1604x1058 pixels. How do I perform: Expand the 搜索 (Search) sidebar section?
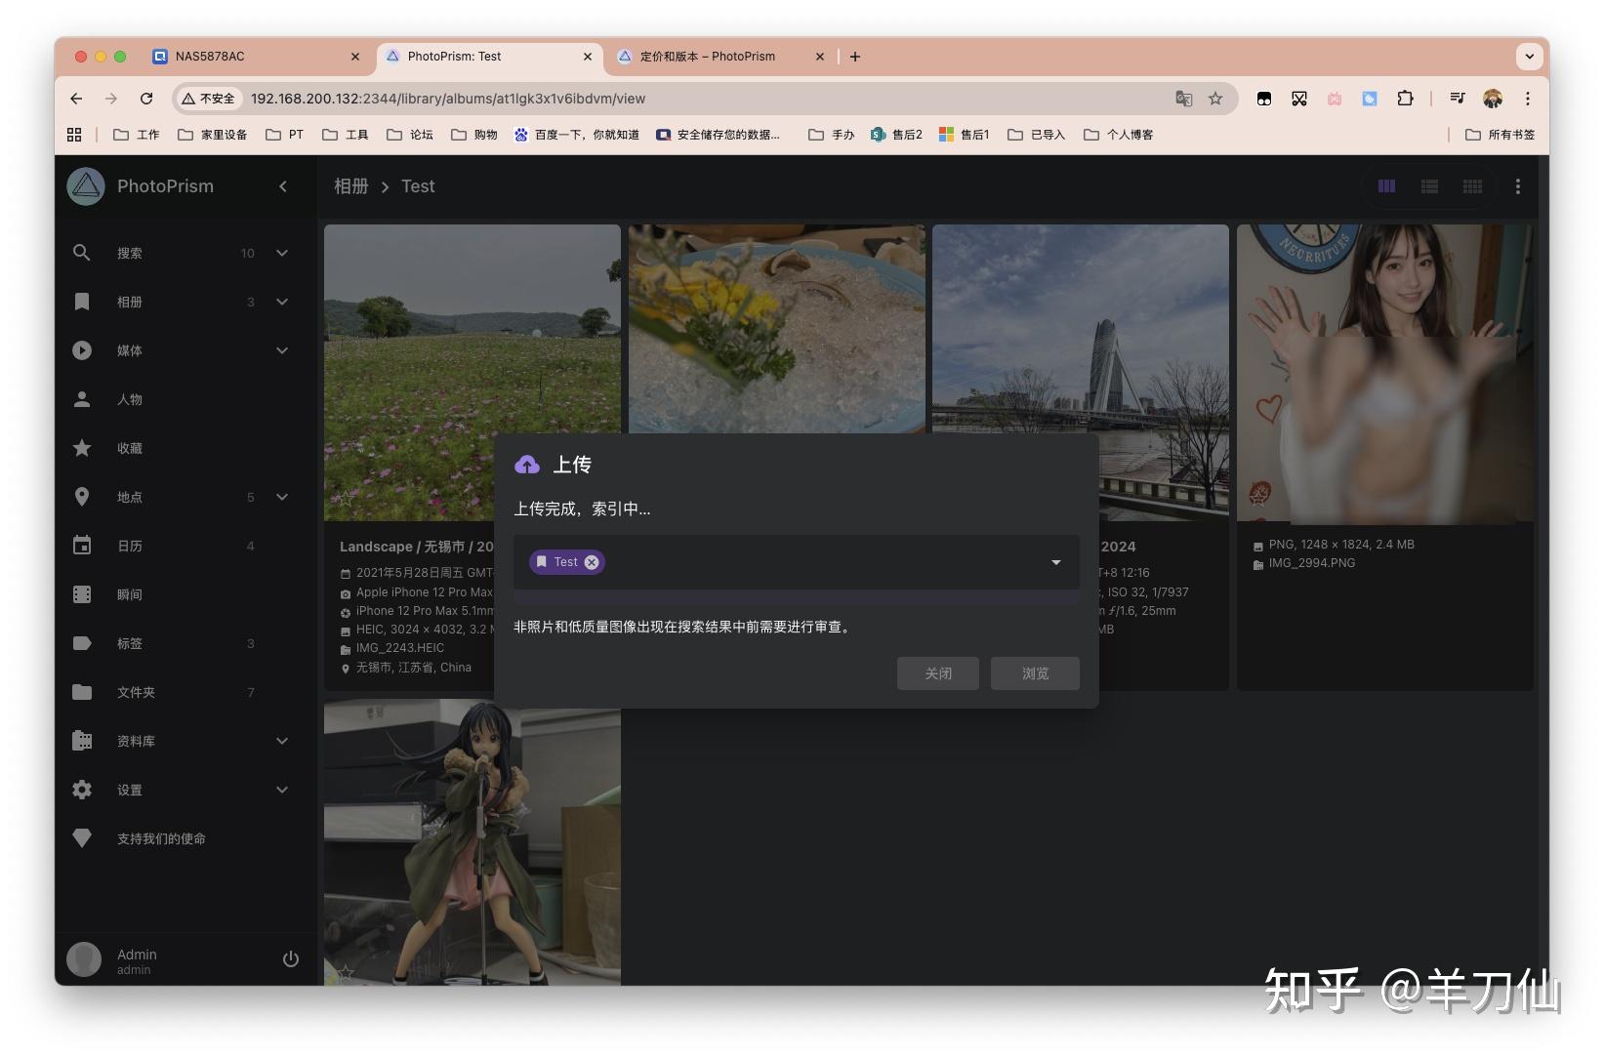click(x=282, y=253)
